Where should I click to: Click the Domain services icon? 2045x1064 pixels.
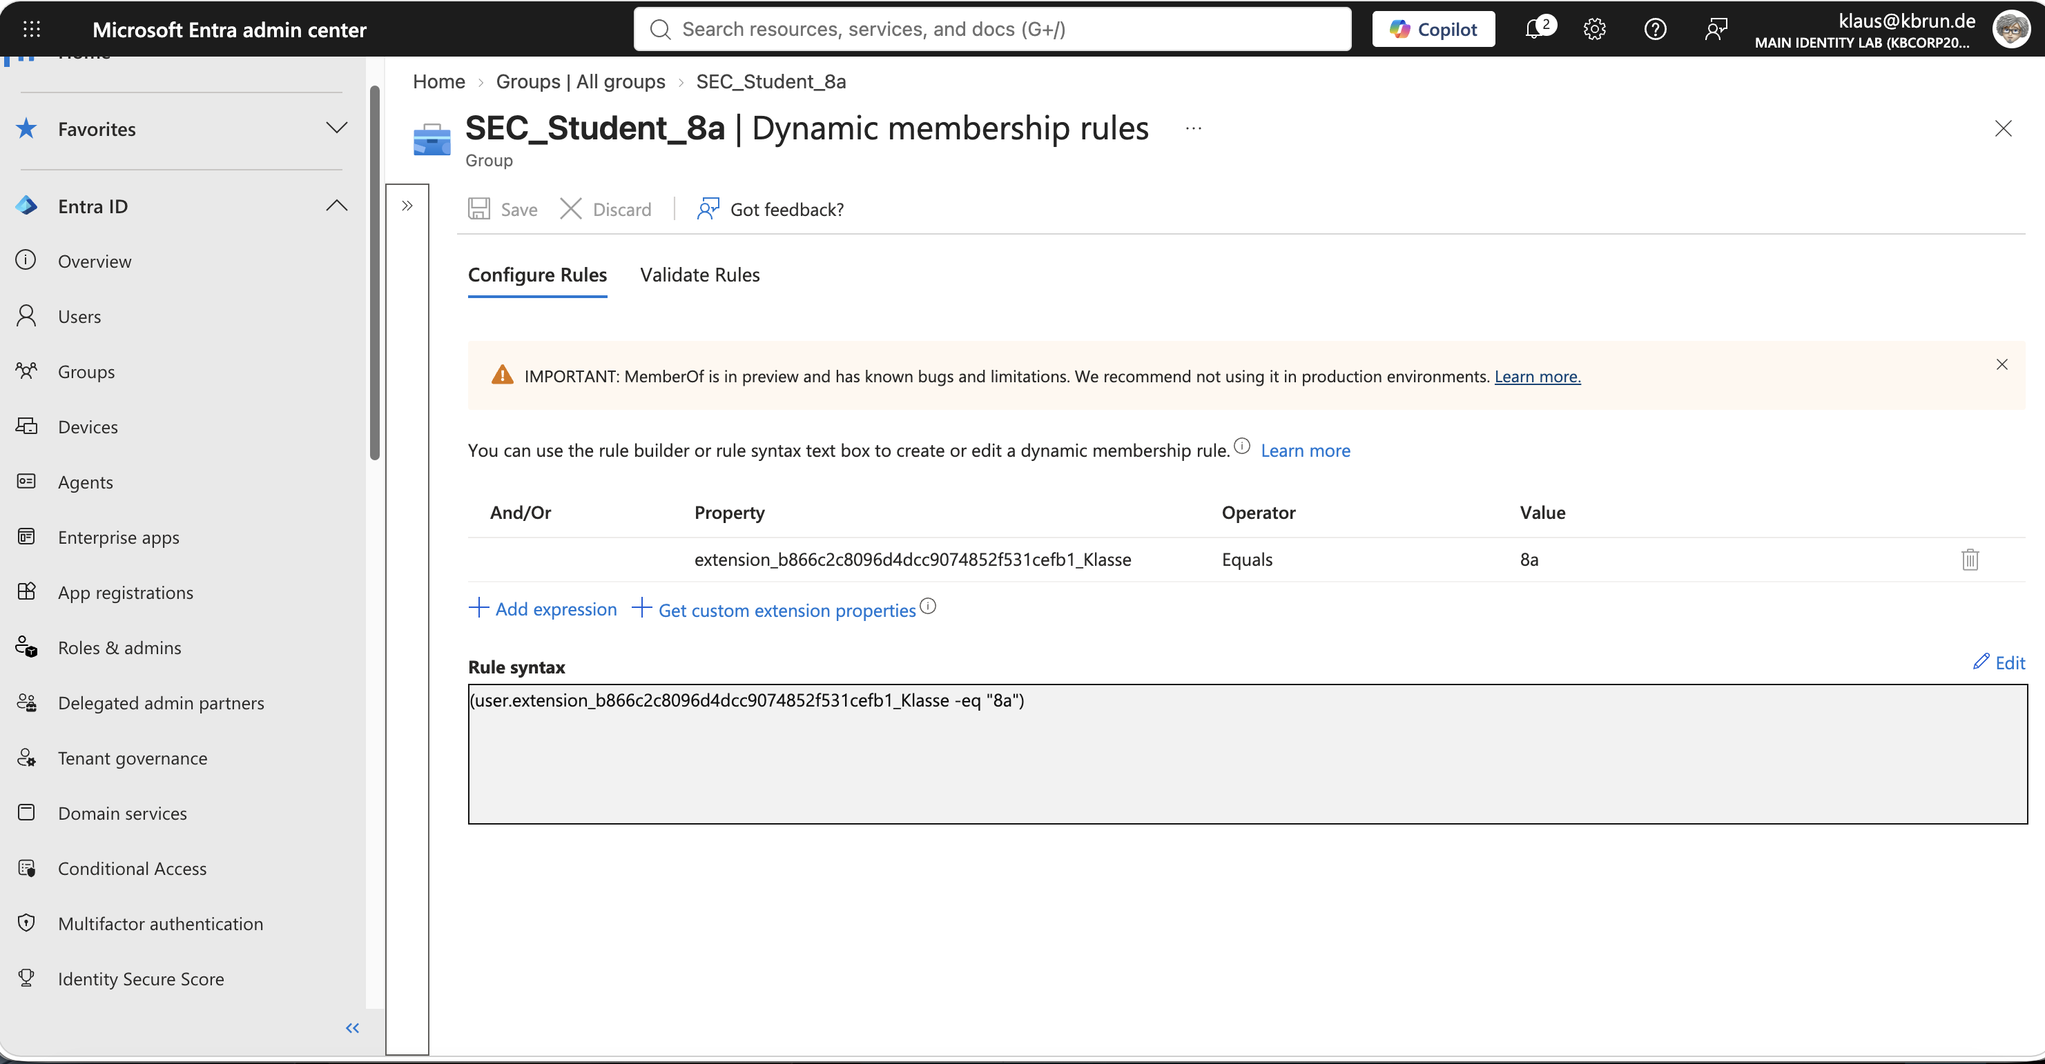tap(26, 812)
